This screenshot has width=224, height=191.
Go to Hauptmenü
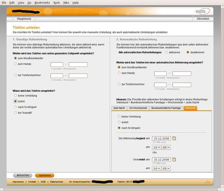click(x=24, y=19)
